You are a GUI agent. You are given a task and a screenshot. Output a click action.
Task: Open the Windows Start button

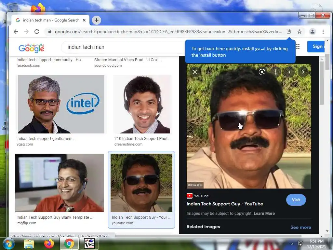click(x=8, y=243)
